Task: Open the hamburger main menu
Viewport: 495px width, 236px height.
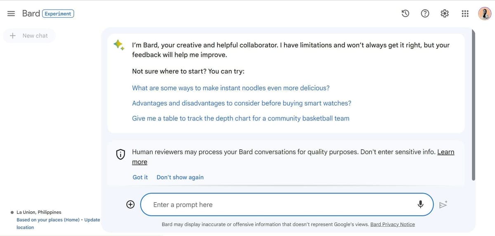Action: pyautogui.click(x=11, y=14)
